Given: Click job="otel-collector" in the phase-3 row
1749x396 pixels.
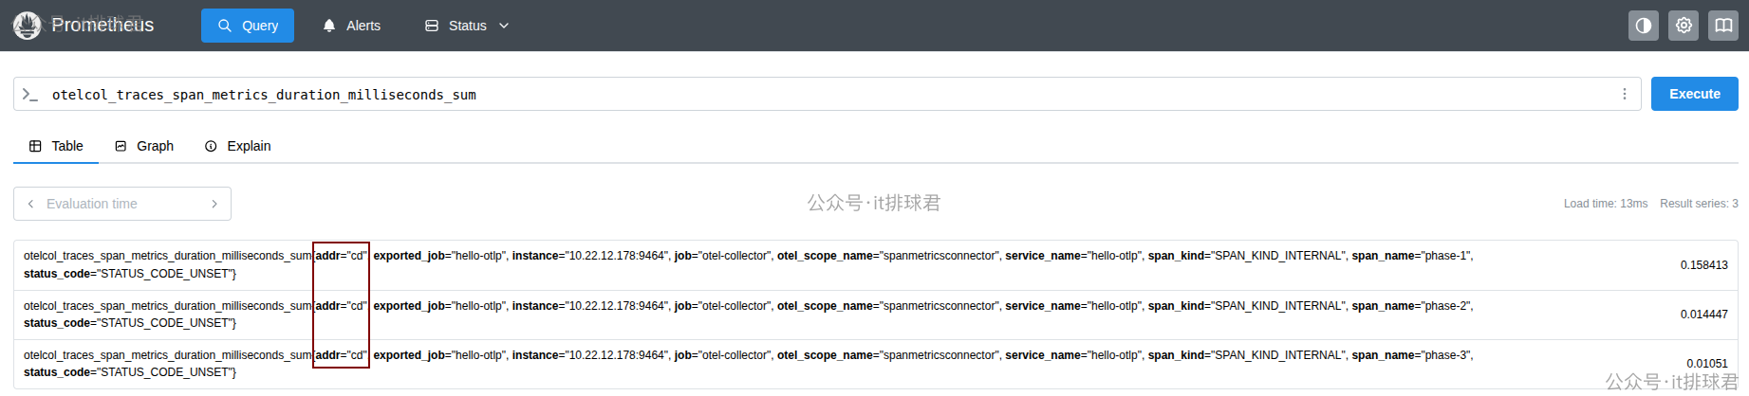Looking at the screenshot, I should click(x=722, y=355).
